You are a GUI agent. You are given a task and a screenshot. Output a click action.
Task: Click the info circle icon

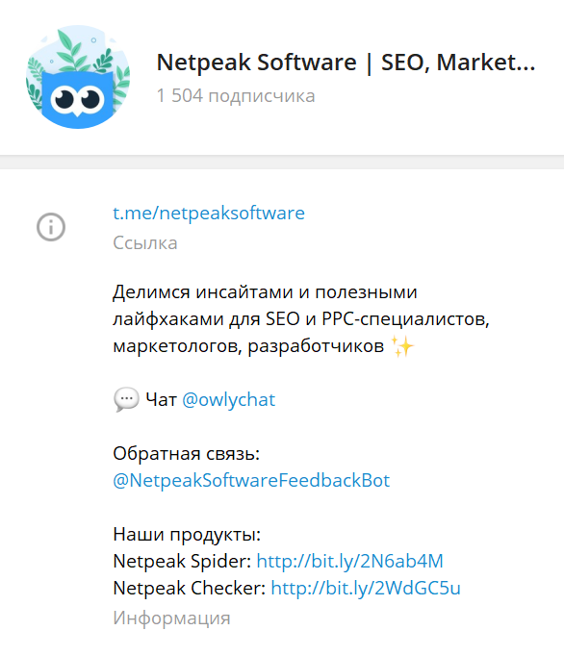point(51,227)
